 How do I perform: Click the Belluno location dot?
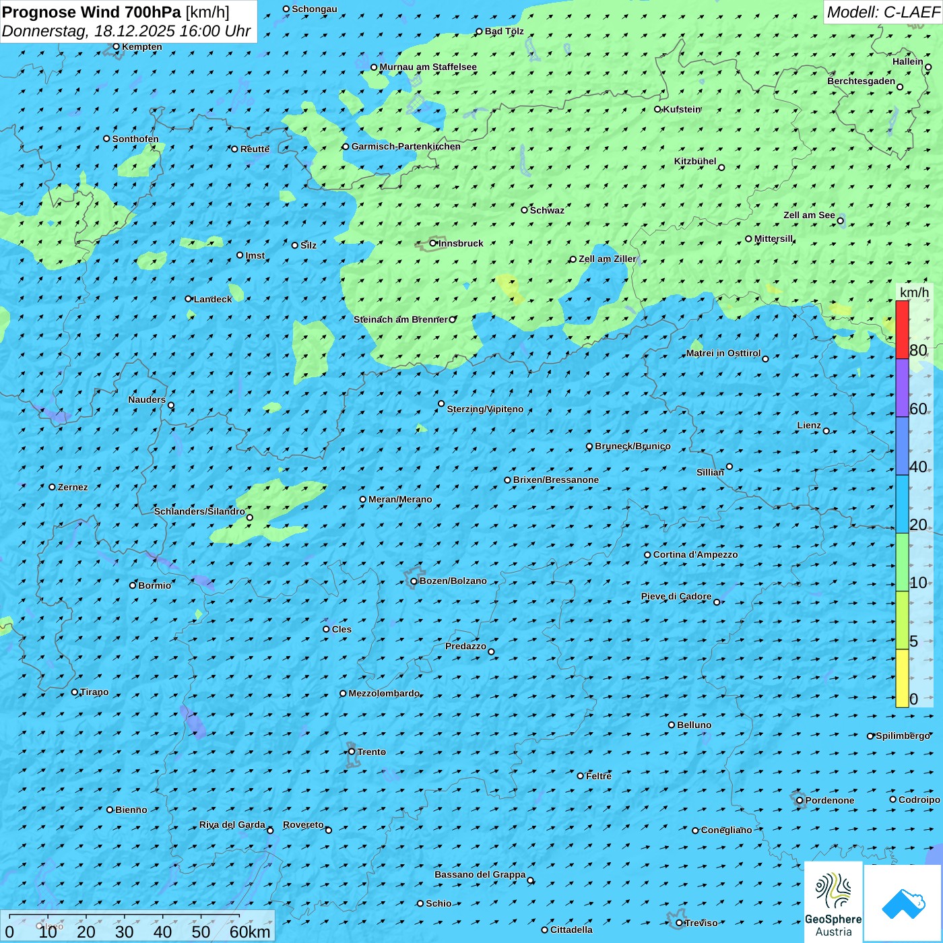[672, 725]
